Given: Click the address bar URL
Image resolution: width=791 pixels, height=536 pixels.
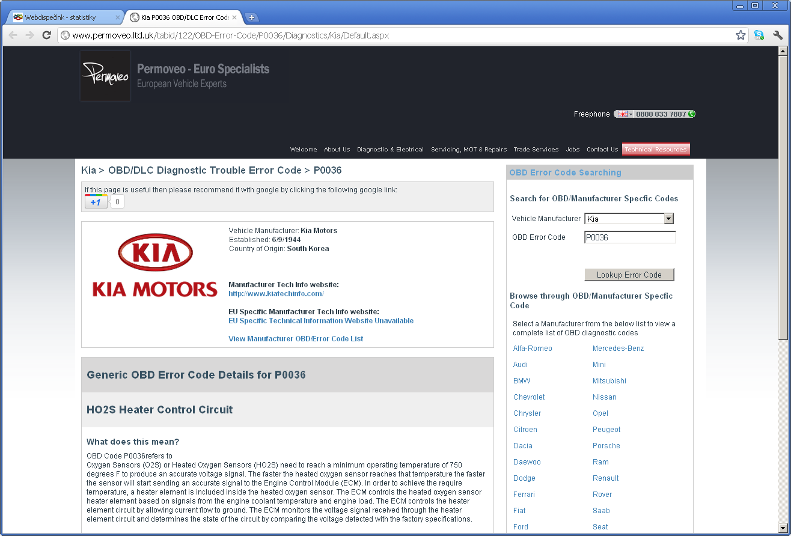Looking at the screenshot, I should (231, 35).
